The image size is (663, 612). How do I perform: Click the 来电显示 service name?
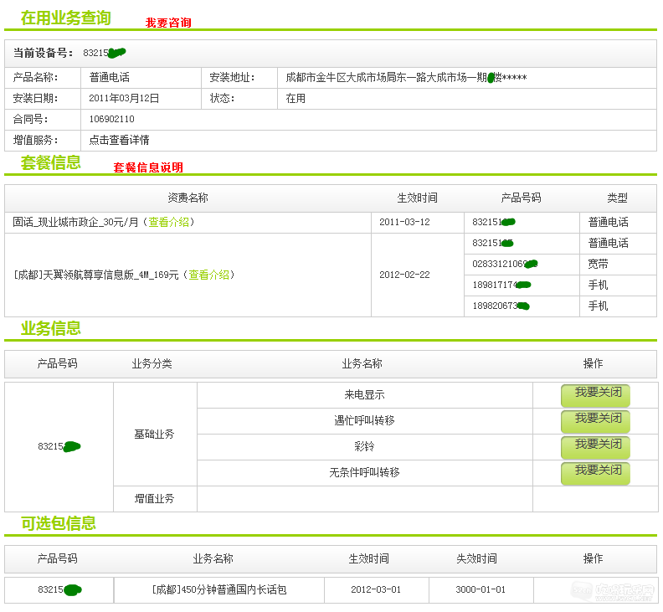pyautogui.click(x=364, y=395)
